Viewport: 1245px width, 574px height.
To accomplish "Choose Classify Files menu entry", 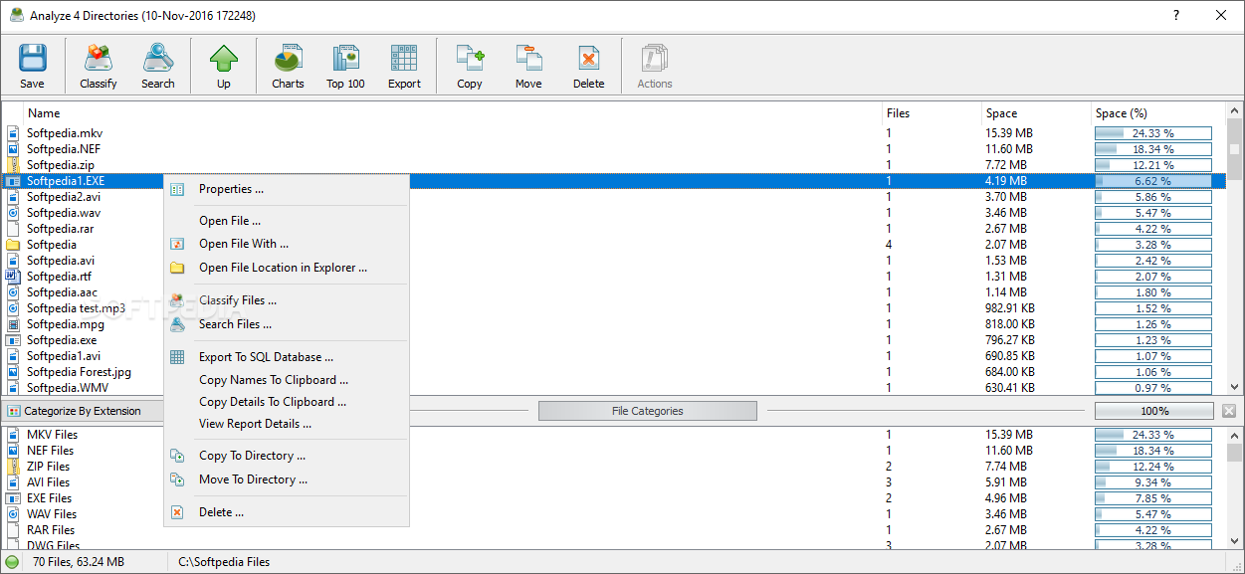I will (287, 300).
